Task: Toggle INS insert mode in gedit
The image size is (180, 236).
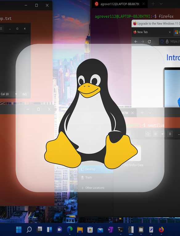Action: pyautogui.click(x=24, y=94)
